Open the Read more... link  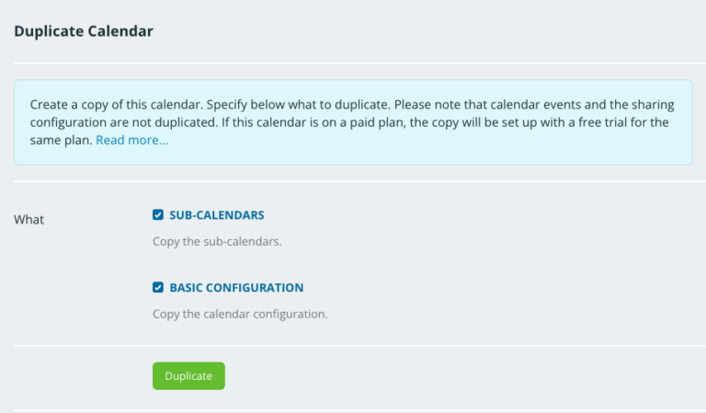pos(131,141)
